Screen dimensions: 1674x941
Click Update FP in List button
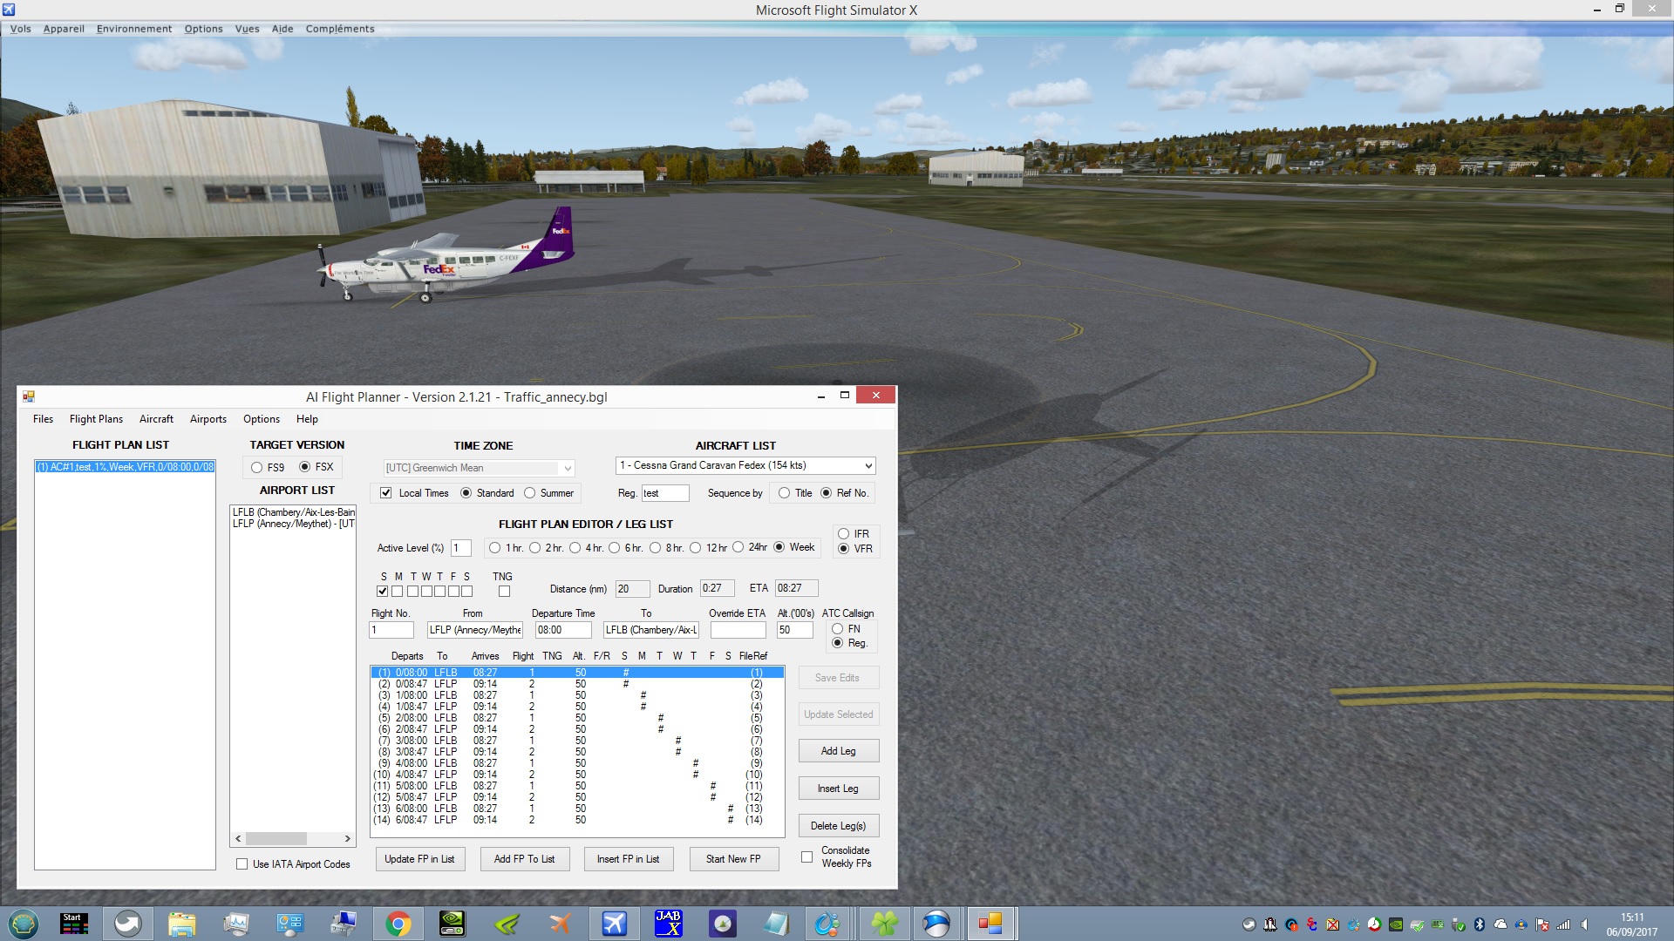(x=419, y=859)
